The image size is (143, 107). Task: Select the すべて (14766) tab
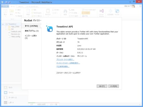(31, 26)
